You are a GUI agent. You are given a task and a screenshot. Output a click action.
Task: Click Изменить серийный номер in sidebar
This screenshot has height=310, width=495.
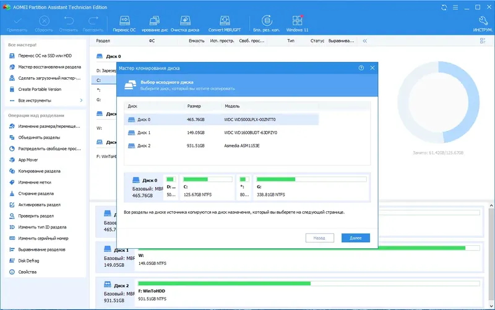[43, 238]
